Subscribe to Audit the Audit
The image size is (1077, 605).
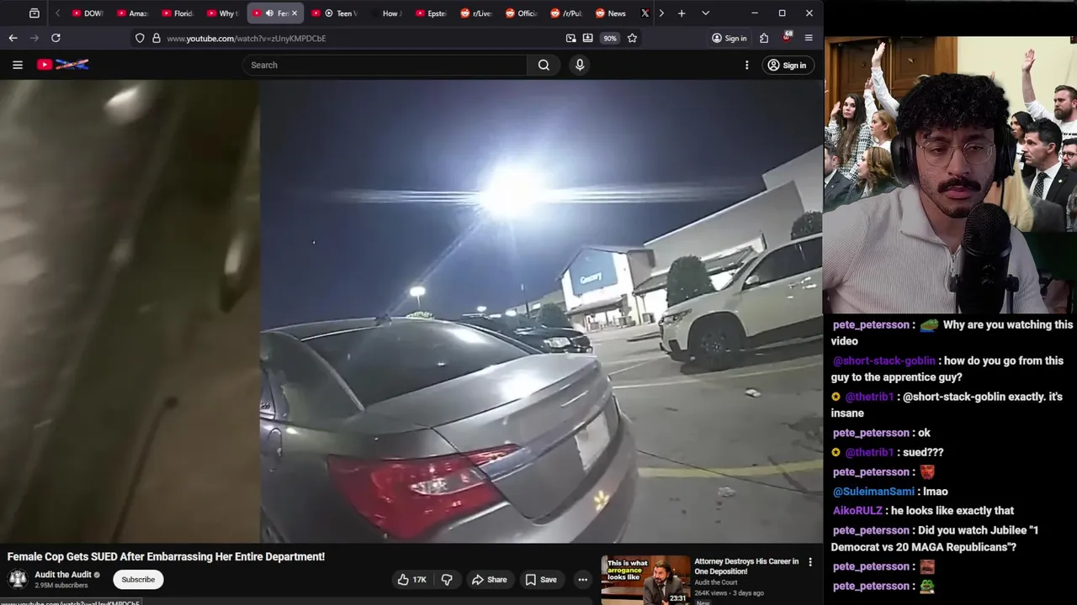coord(138,579)
